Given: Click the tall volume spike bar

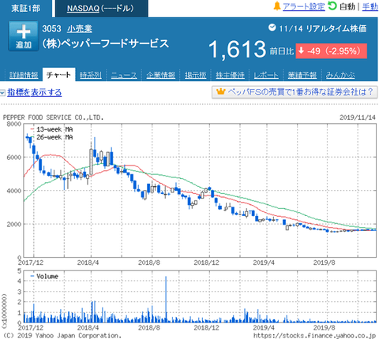Looking at the screenshot, I should 166,299.
